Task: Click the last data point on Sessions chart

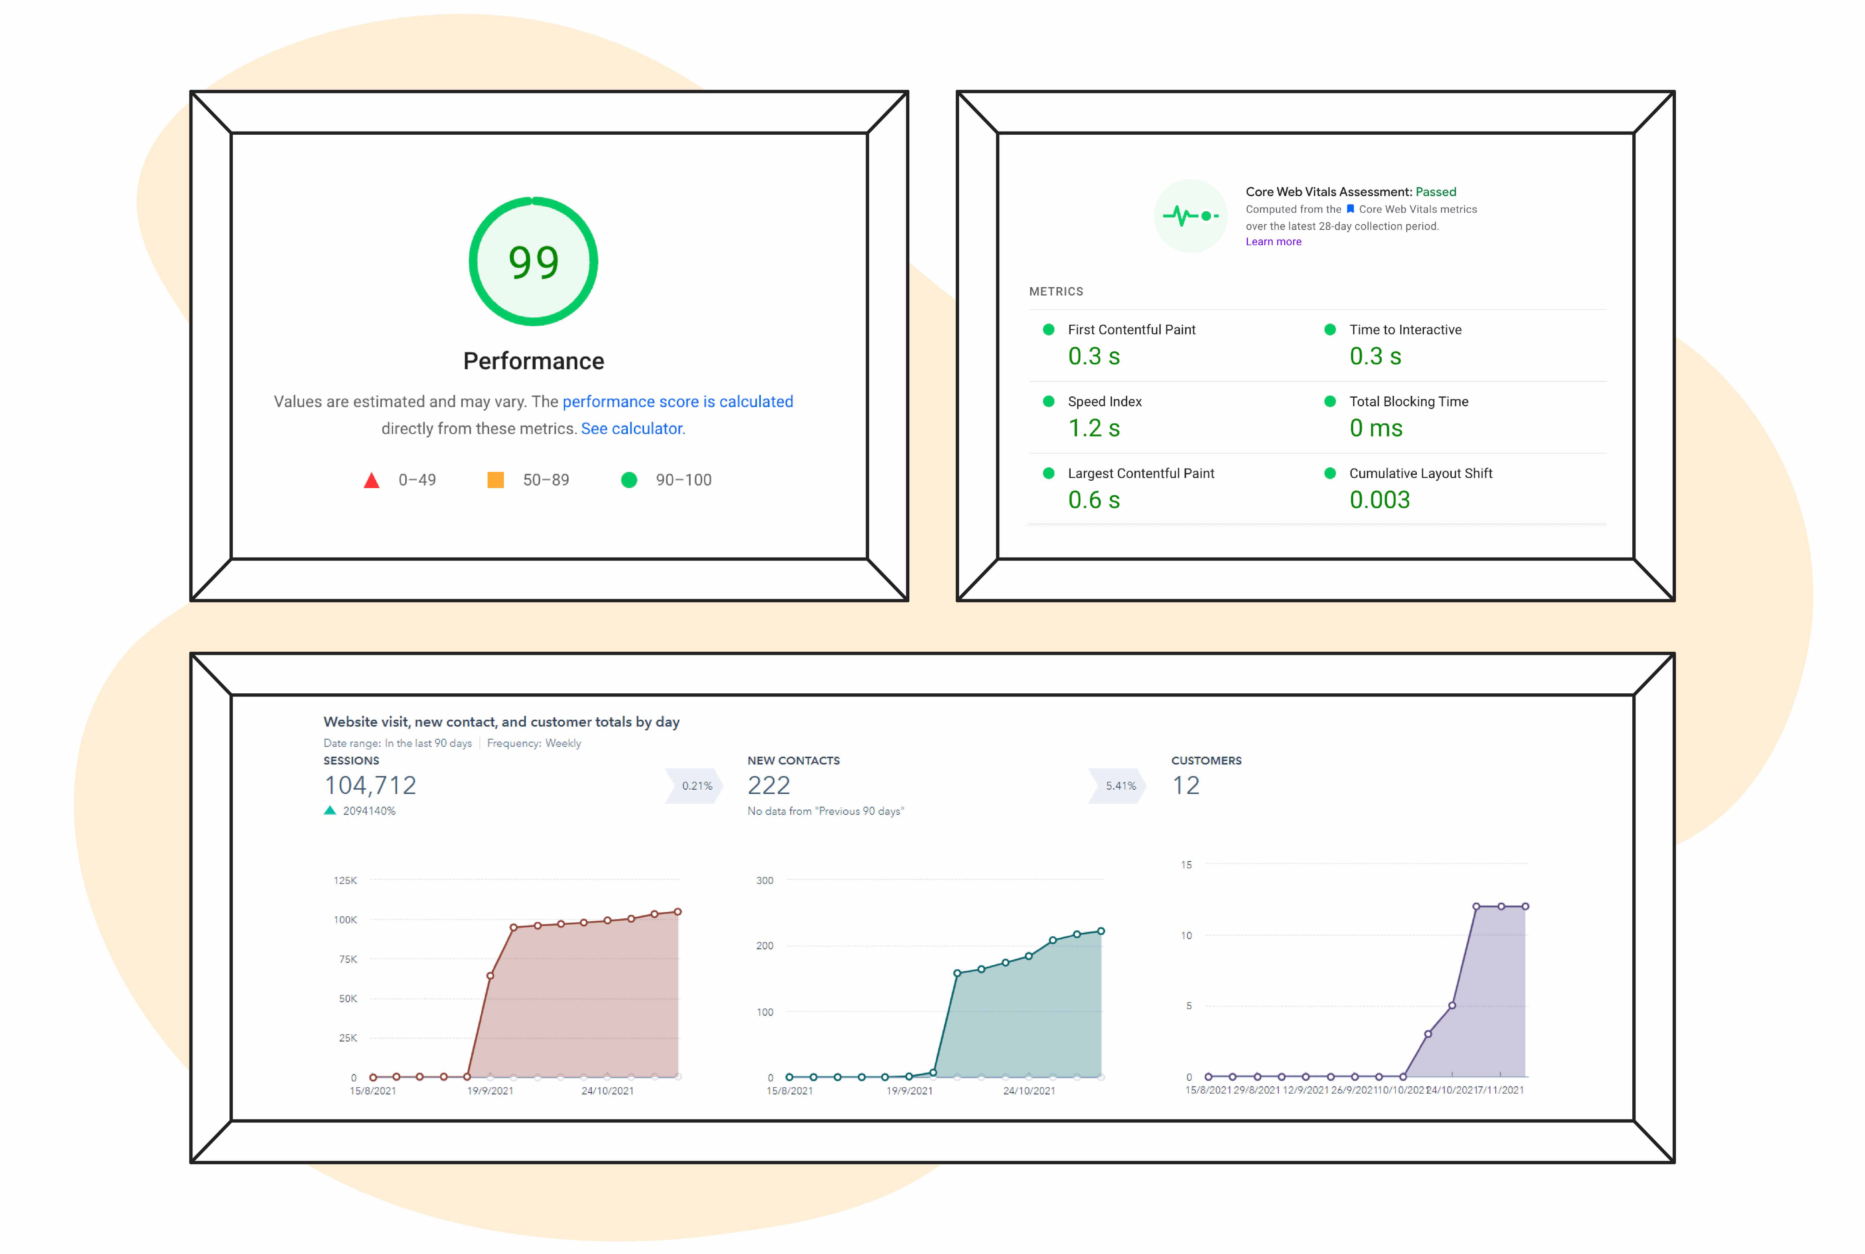Action: (x=678, y=912)
